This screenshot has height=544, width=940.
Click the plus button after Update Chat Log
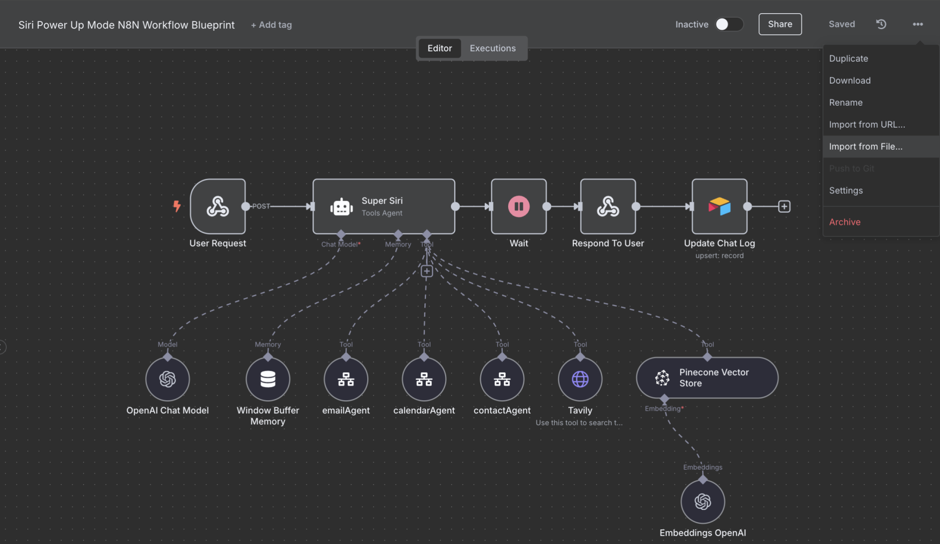(x=784, y=206)
